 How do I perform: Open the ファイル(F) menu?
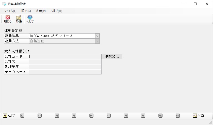click(10, 11)
